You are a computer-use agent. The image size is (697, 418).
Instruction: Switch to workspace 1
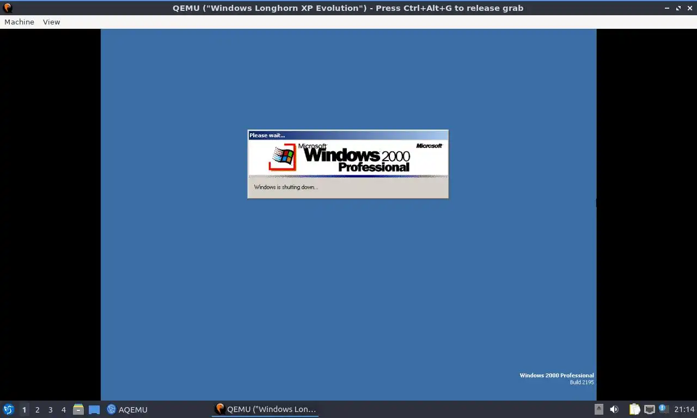[24, 409]
